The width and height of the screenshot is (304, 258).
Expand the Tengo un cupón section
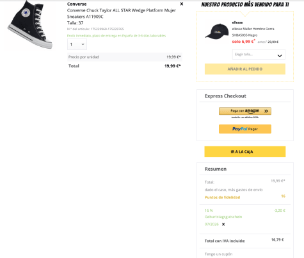coord(218,254)
